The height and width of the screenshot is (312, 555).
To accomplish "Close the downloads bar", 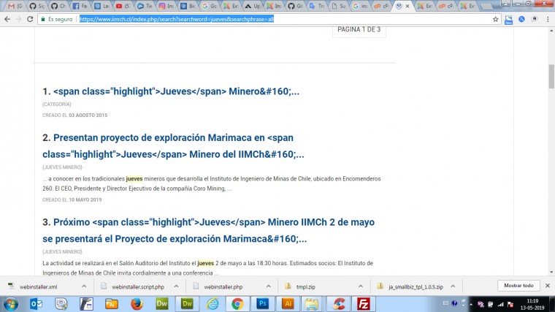I will click(x=548, y=286).
